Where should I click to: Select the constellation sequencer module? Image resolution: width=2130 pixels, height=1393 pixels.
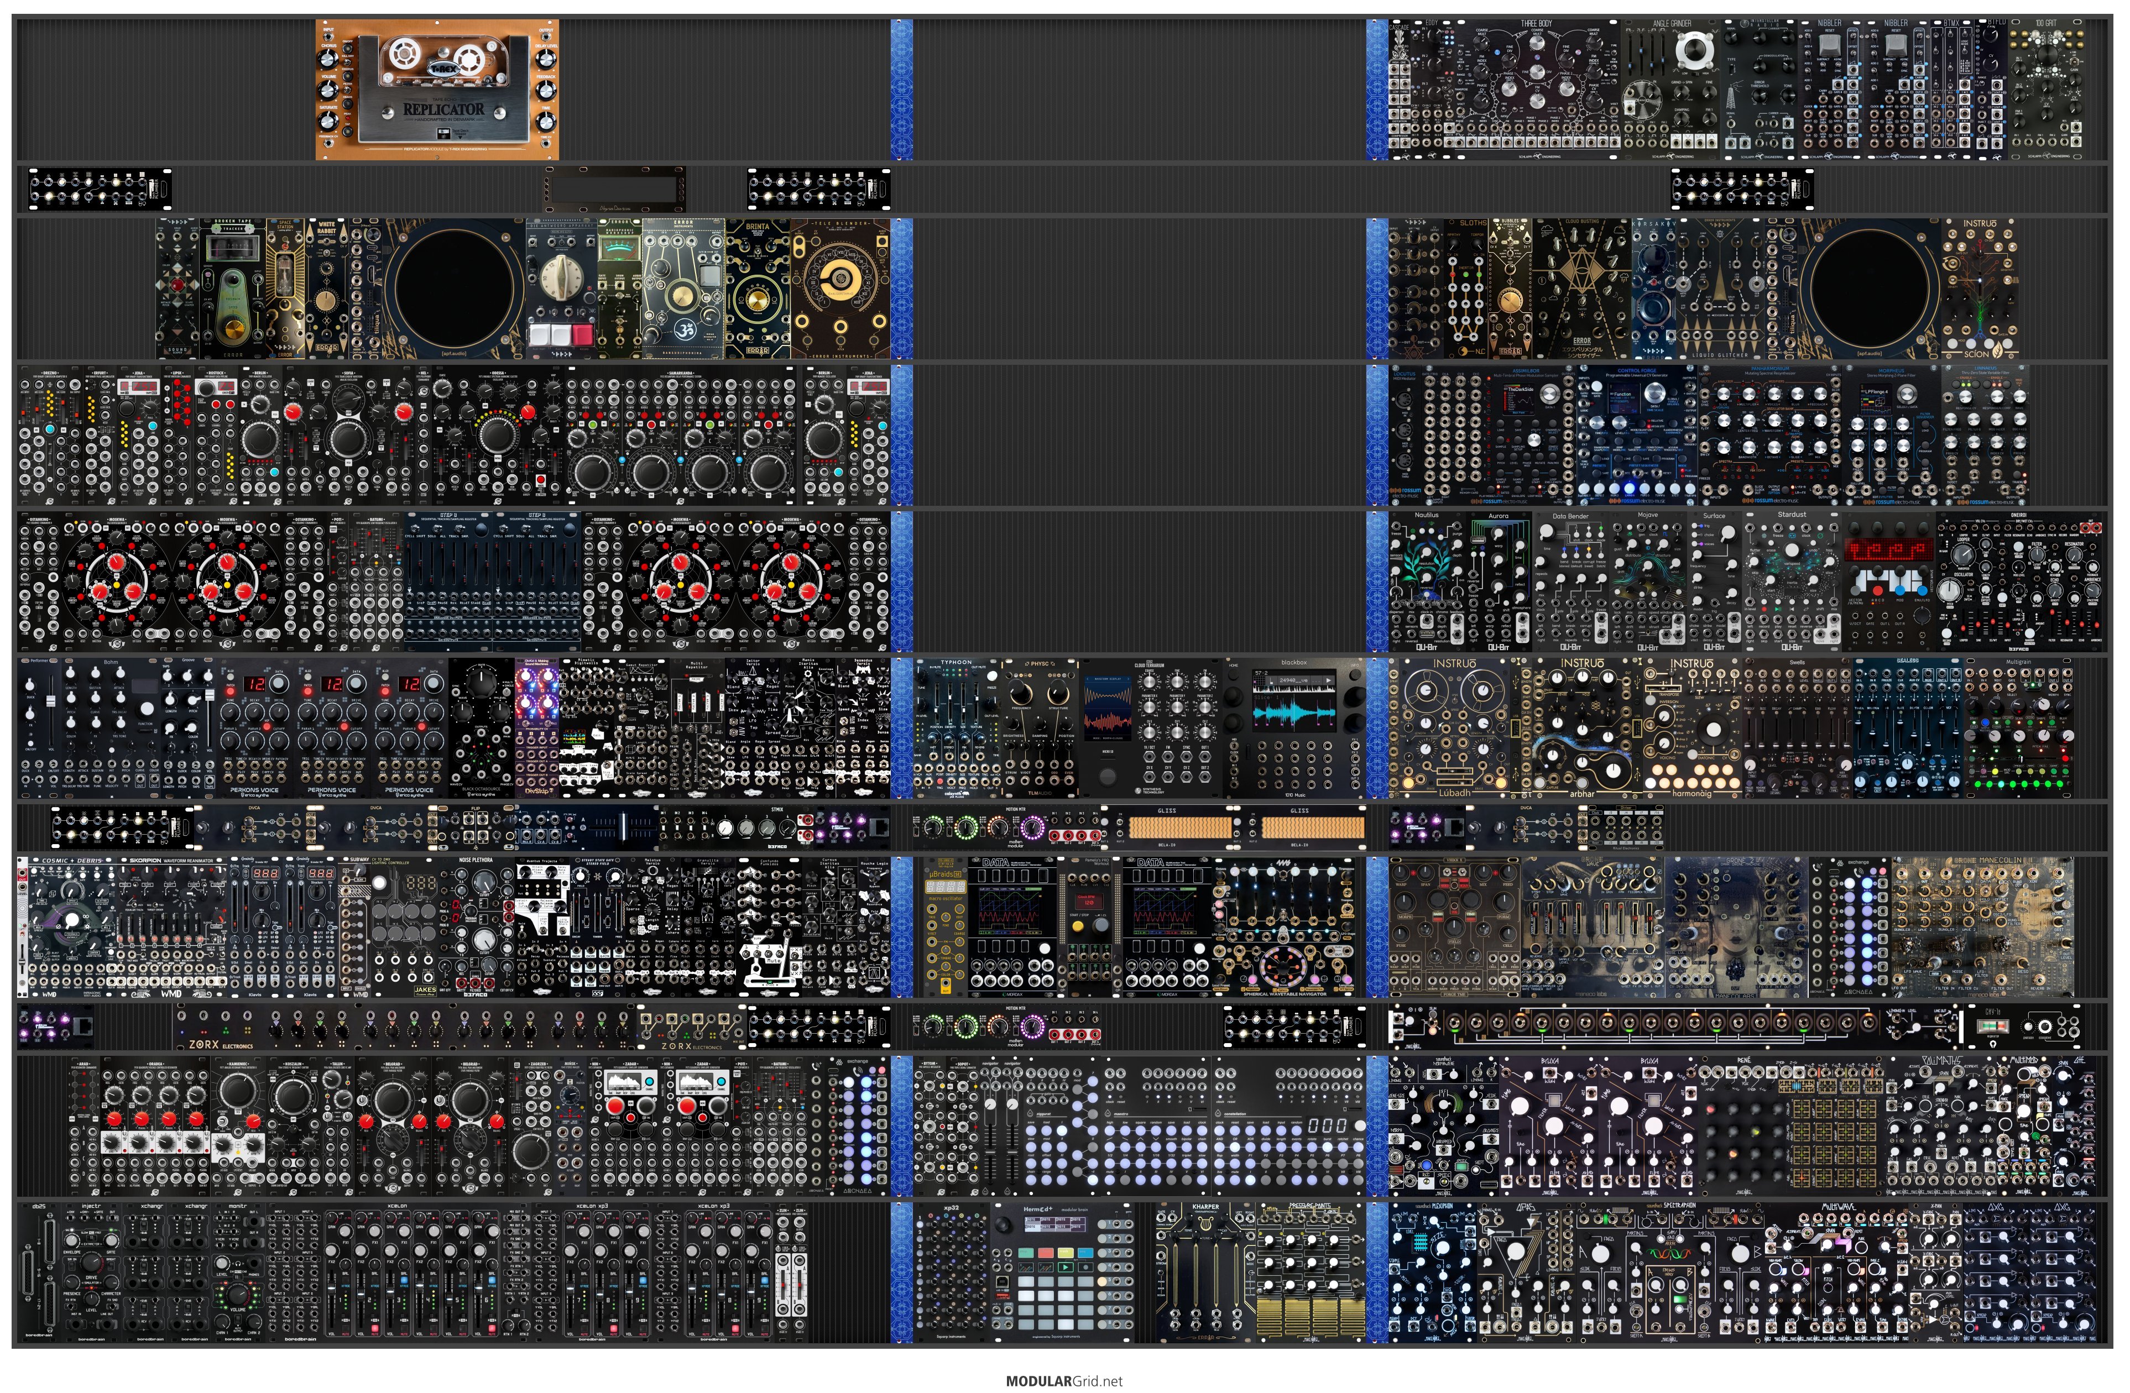tap(1289, 1127)
